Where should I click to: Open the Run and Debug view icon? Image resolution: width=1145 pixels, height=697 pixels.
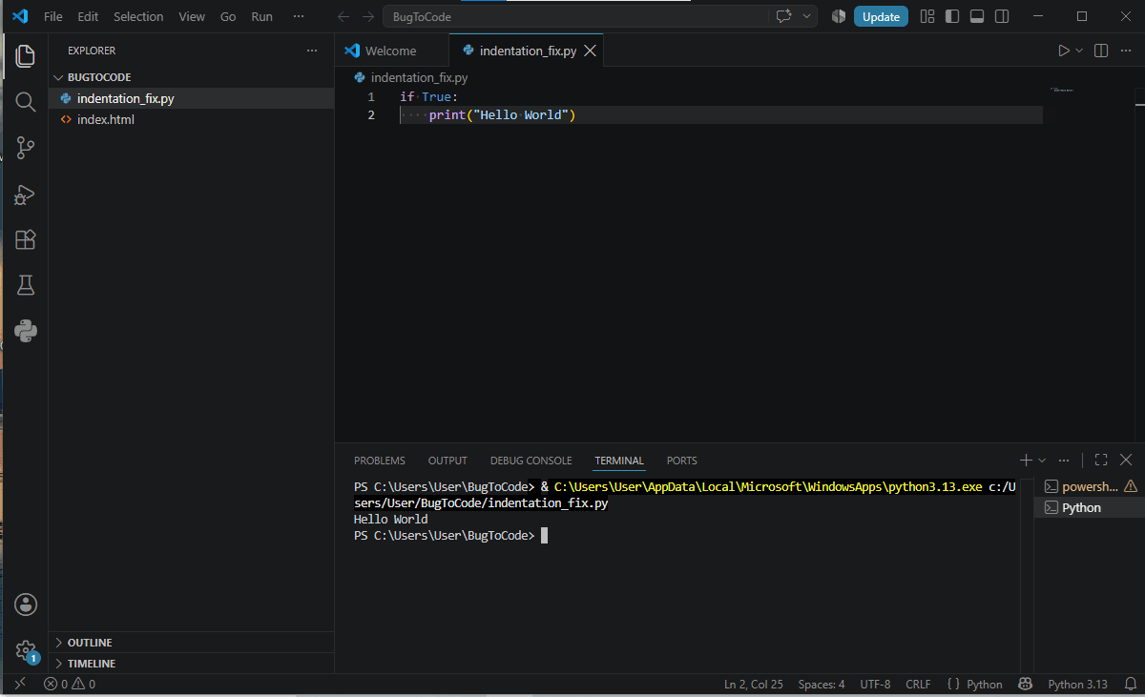tap(26, 195)
